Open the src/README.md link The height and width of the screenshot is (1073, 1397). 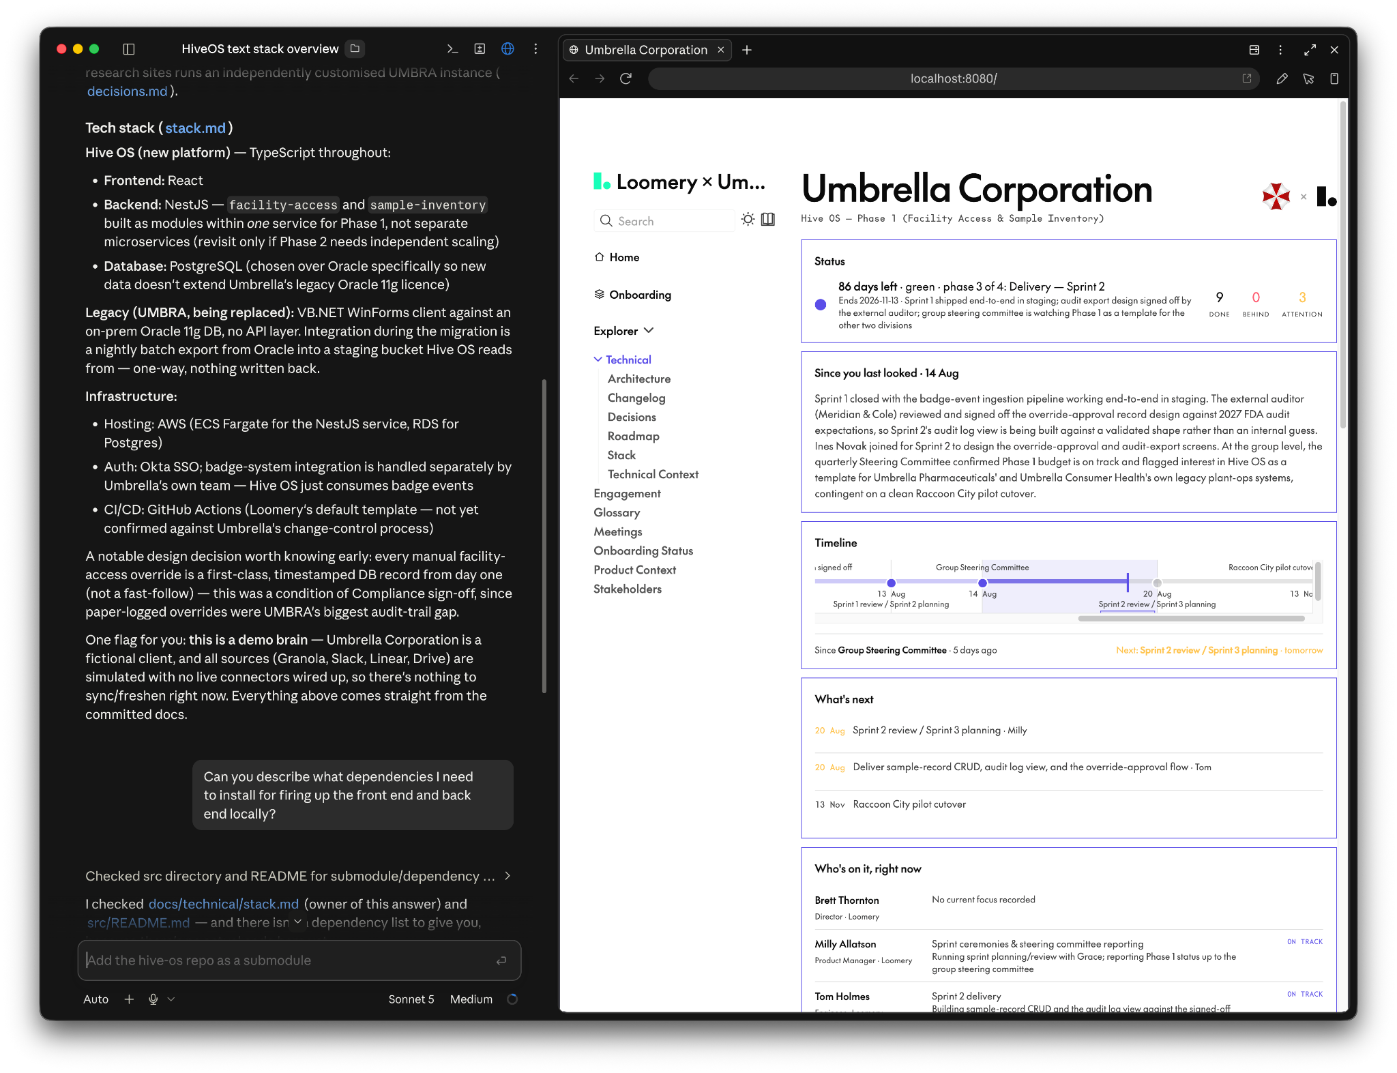[138, 922]
